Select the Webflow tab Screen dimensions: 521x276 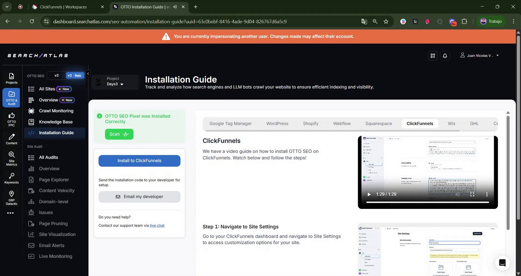(342, 123)
